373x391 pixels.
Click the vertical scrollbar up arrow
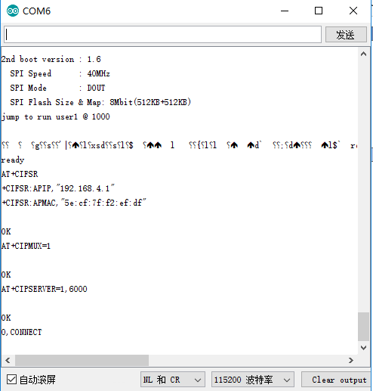click(363, 54)
